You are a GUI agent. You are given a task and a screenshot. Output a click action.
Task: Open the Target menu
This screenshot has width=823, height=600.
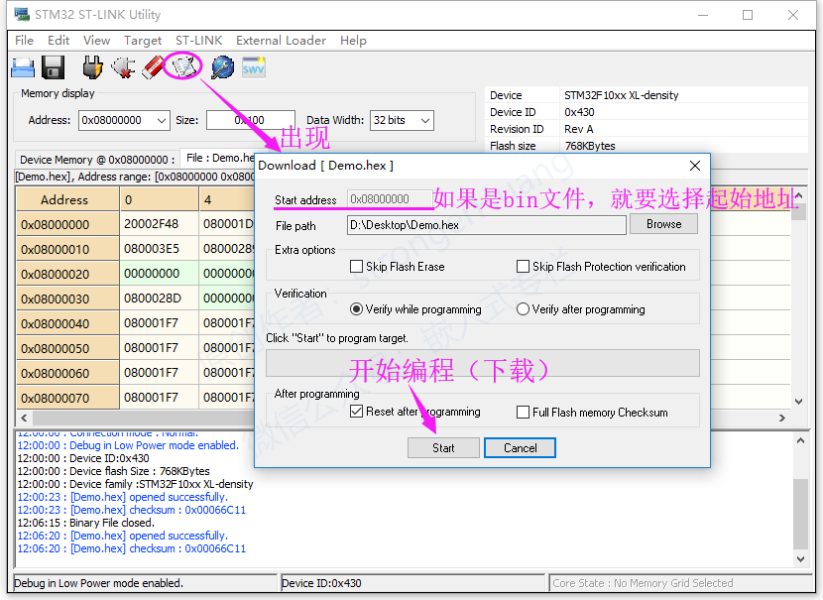point(142,41)
